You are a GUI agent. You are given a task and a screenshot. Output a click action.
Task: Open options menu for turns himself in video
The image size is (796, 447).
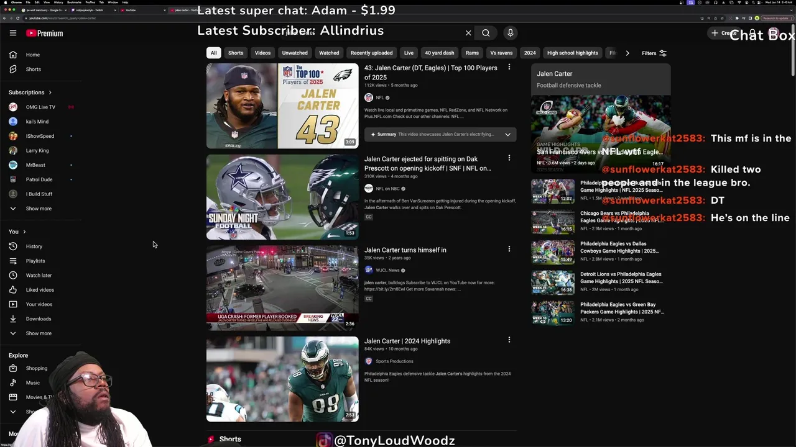pos(509,249)
